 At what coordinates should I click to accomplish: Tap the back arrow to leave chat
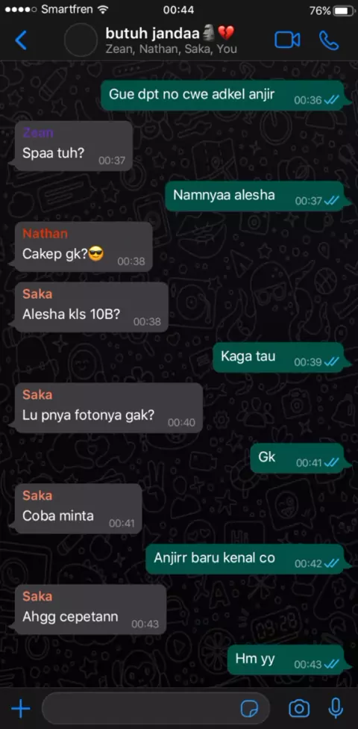pos(21,40)
